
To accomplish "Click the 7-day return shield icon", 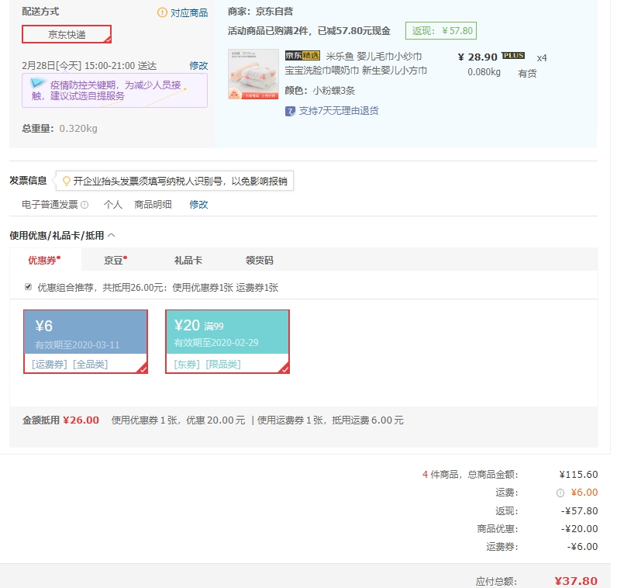I will pyautogui.click(x=290, y=111).
